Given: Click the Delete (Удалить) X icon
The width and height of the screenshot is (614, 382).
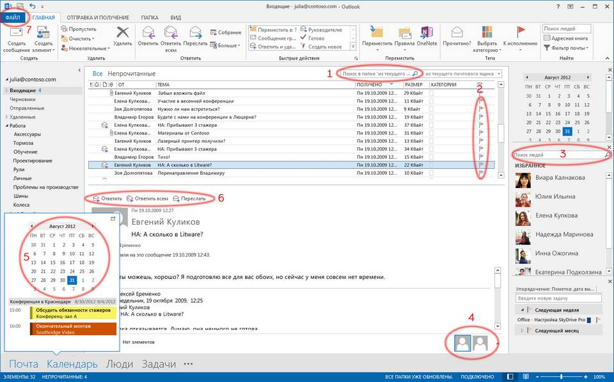Looking at the screenshot, I should coord(123,32).
